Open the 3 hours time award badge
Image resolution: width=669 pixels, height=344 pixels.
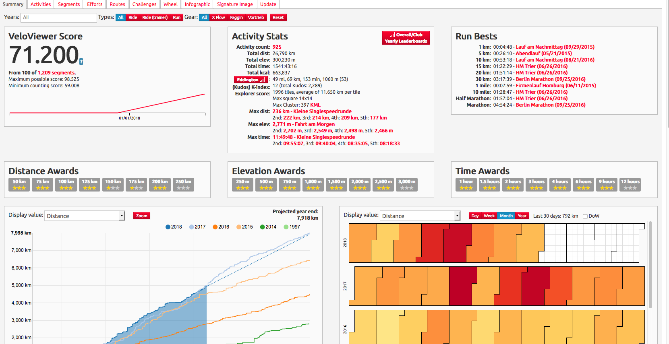coord(536,185)
